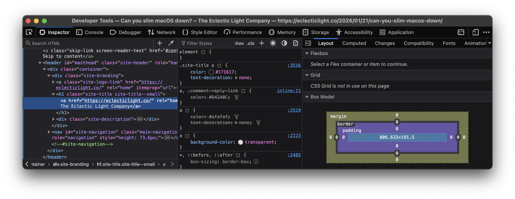Select div.site-branding breadcrumb
515x199 pixels.
[x=70, y=164]
